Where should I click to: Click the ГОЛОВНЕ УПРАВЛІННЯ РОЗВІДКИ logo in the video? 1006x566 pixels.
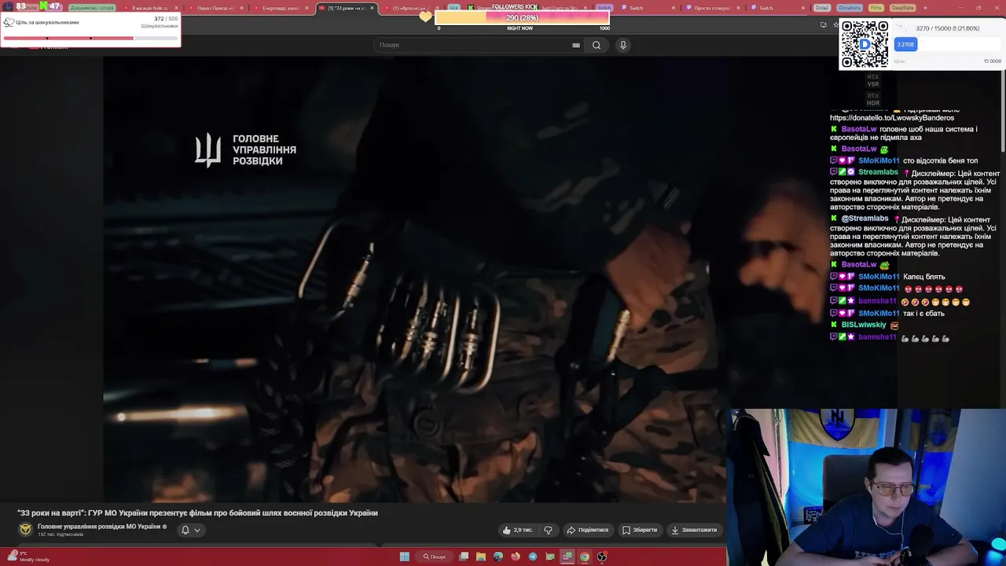246,150
